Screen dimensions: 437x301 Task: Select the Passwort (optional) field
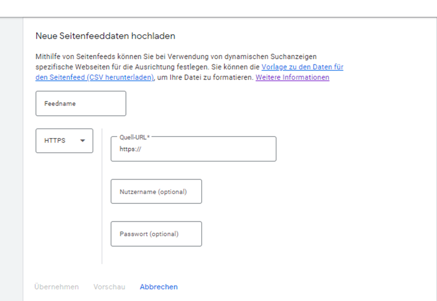coord(156,234)
